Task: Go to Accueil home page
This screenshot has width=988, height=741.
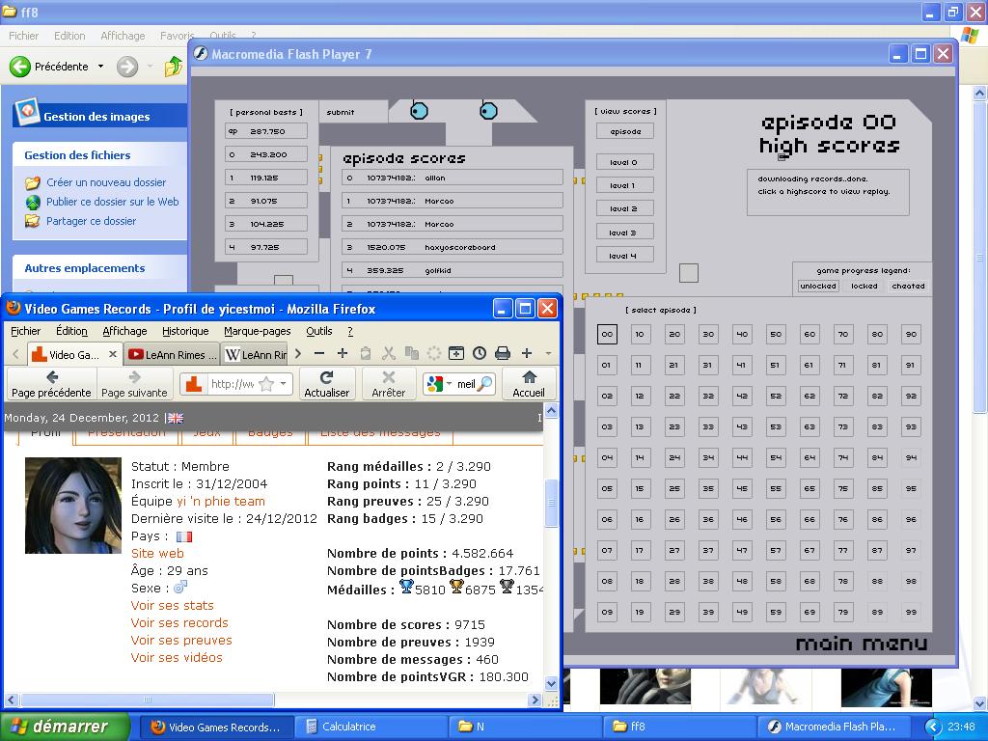Action: [529, 383]
